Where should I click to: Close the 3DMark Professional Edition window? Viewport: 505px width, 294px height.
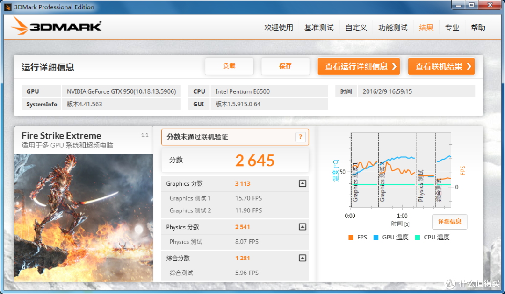(490, 6)
